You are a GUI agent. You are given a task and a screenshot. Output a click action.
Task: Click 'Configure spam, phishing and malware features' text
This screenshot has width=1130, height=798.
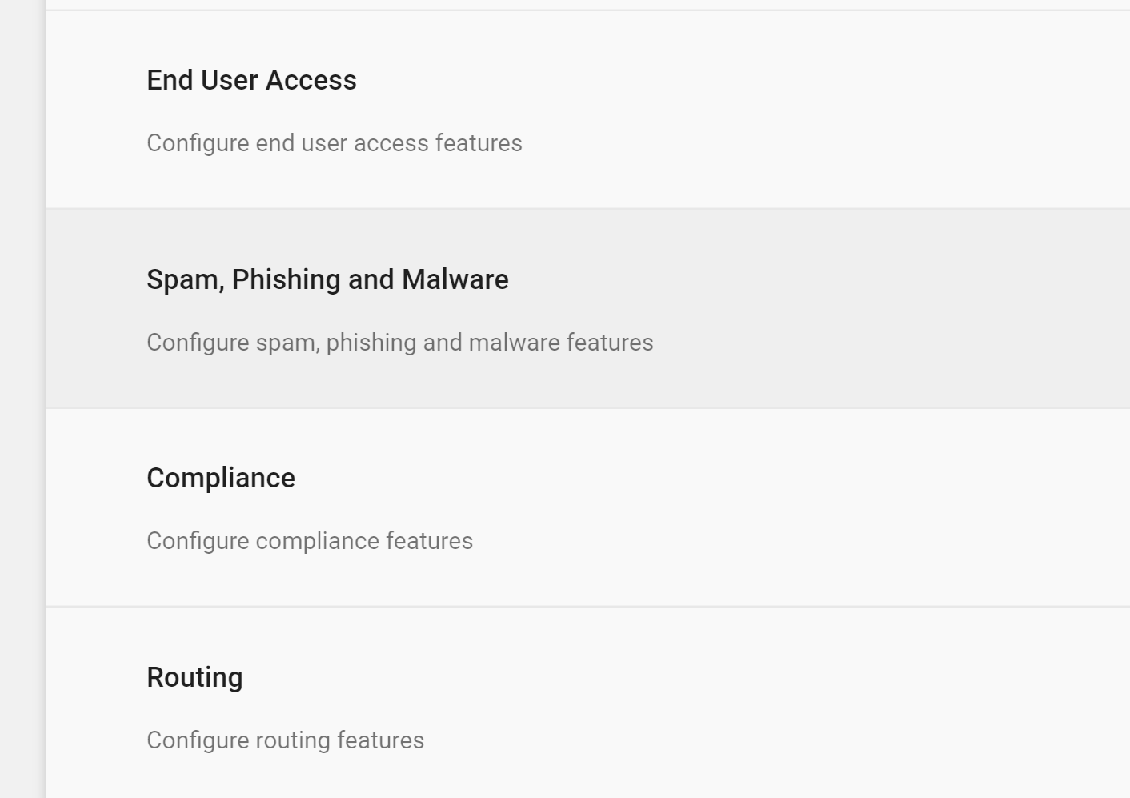[399, 343]
